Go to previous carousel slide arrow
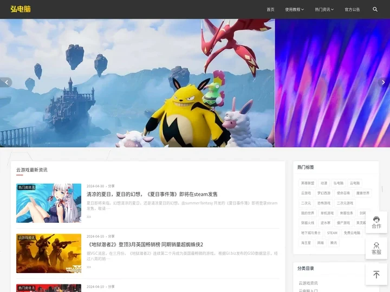The height and width of the screenshot is (292, 390). pyautogui.click(x=6, y=82)
